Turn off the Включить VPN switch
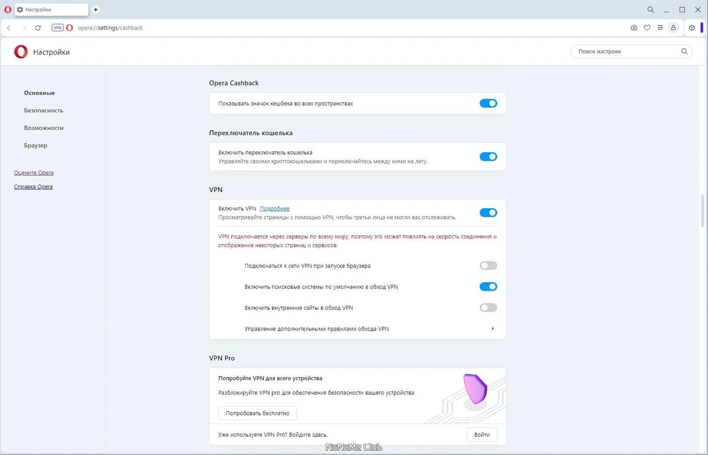This screenshot has width=708, height=455. click(489, 212)
